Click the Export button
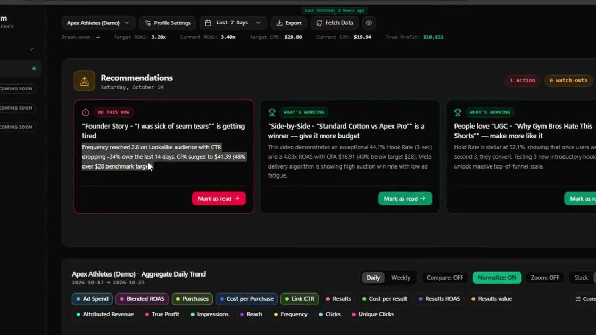The height and width of the screenshot is (335, 596). tap(289, 23)
